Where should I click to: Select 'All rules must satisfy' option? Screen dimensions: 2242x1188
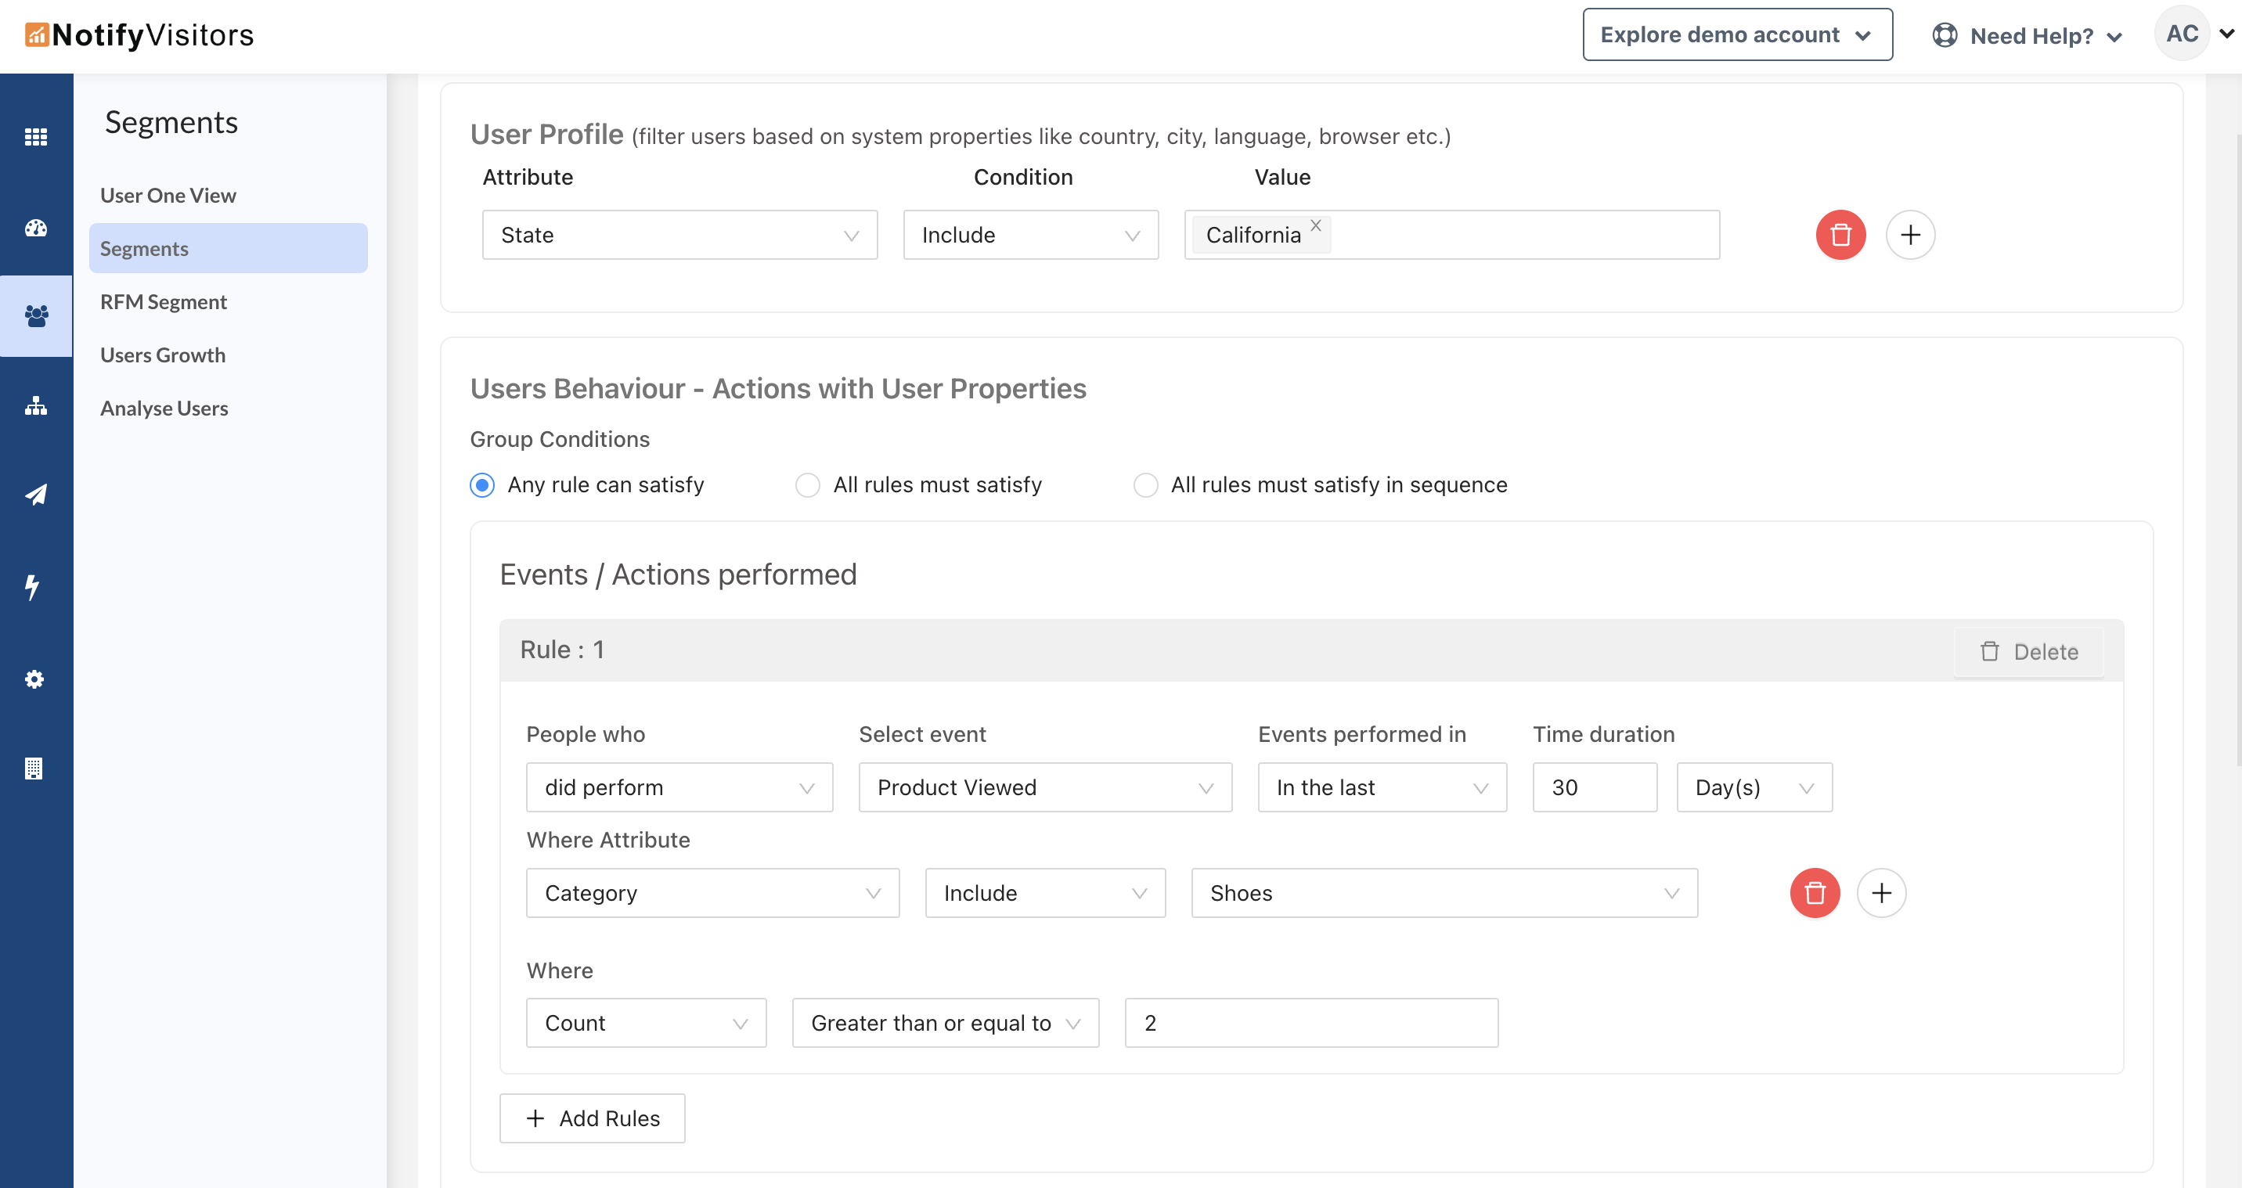pos(807,484)
